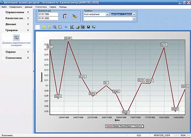Click the Выполнено status bar text

pyautogui.click(x=7, y=135)
